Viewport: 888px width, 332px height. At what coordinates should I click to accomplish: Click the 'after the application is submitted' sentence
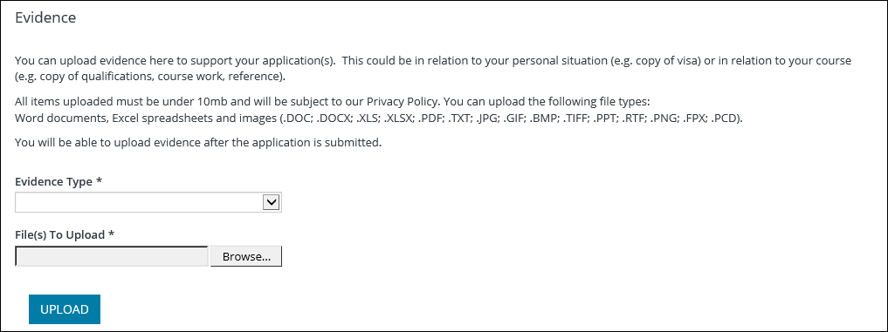304,143
